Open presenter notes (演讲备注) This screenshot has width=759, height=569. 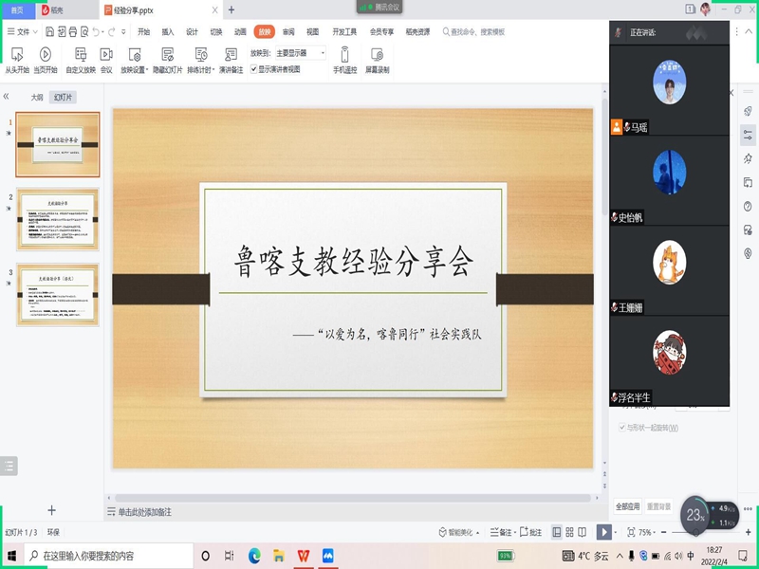231,59
